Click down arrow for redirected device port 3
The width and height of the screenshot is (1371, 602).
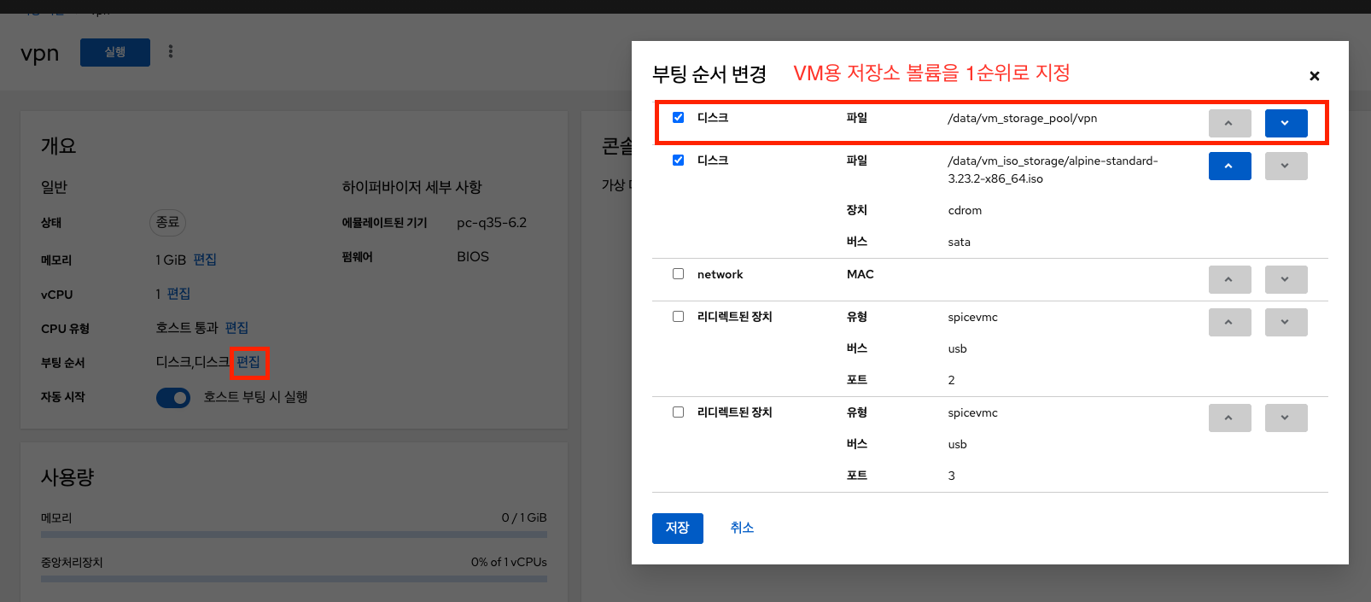(1286, 418)
